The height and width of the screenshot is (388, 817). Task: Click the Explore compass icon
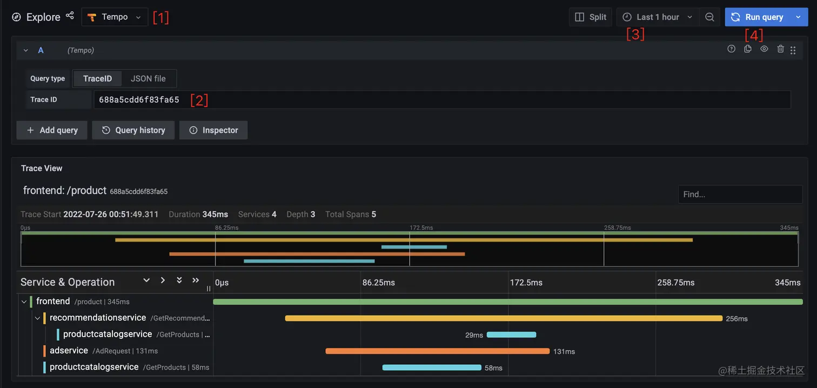tap(17, 17)
